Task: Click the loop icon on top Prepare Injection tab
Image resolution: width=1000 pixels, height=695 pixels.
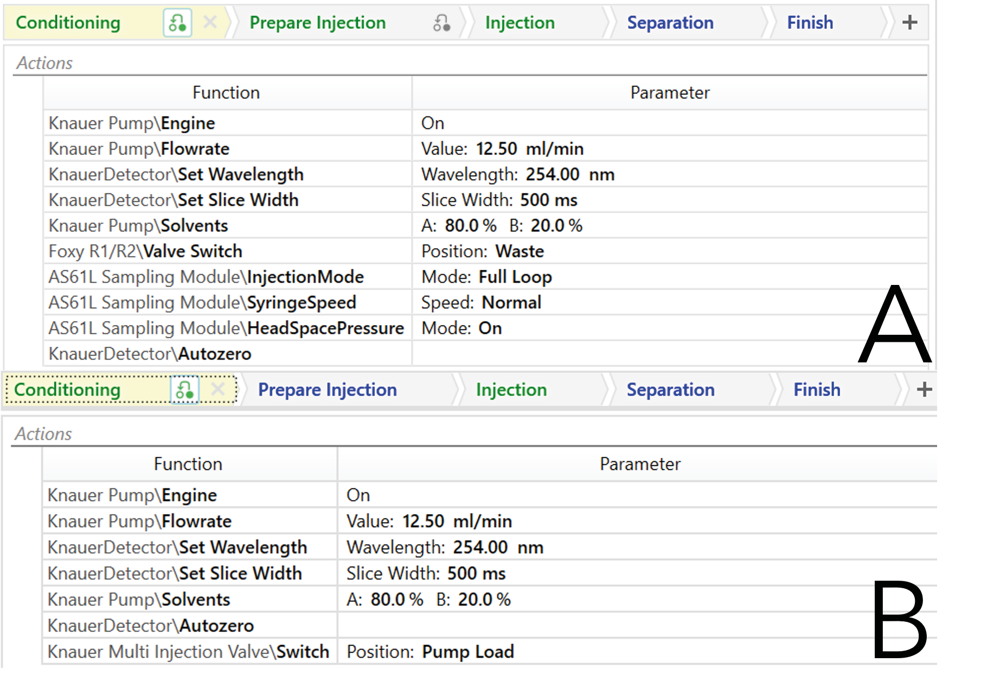Action: coord(441,23)
